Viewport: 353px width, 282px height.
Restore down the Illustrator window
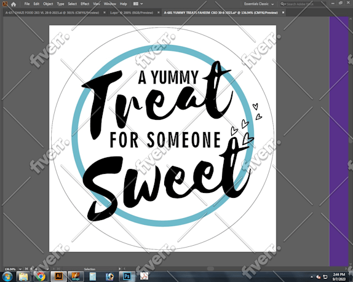pos(341,3)
